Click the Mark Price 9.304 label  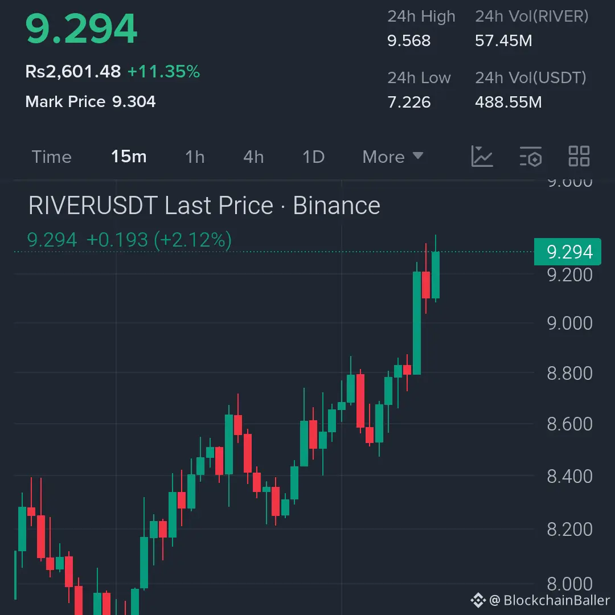90,101
